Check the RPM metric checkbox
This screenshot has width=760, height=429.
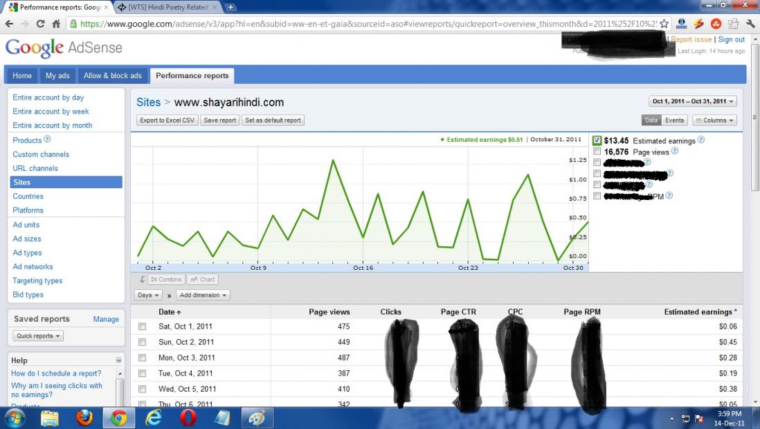597,196
